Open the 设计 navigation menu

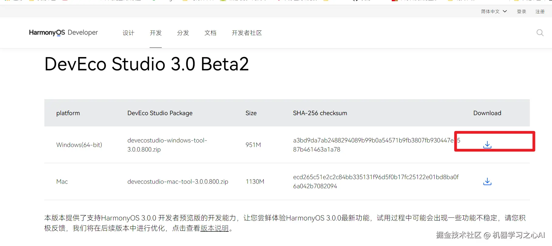[x=128, y=33]
